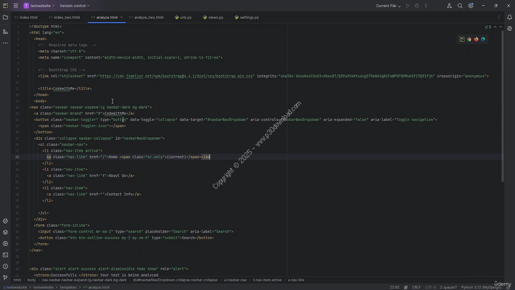Screen dimensions: 515x290
Task: Show more tool windows via ellipsis icon
Action: pyautogui.click(x=5, y=43)
